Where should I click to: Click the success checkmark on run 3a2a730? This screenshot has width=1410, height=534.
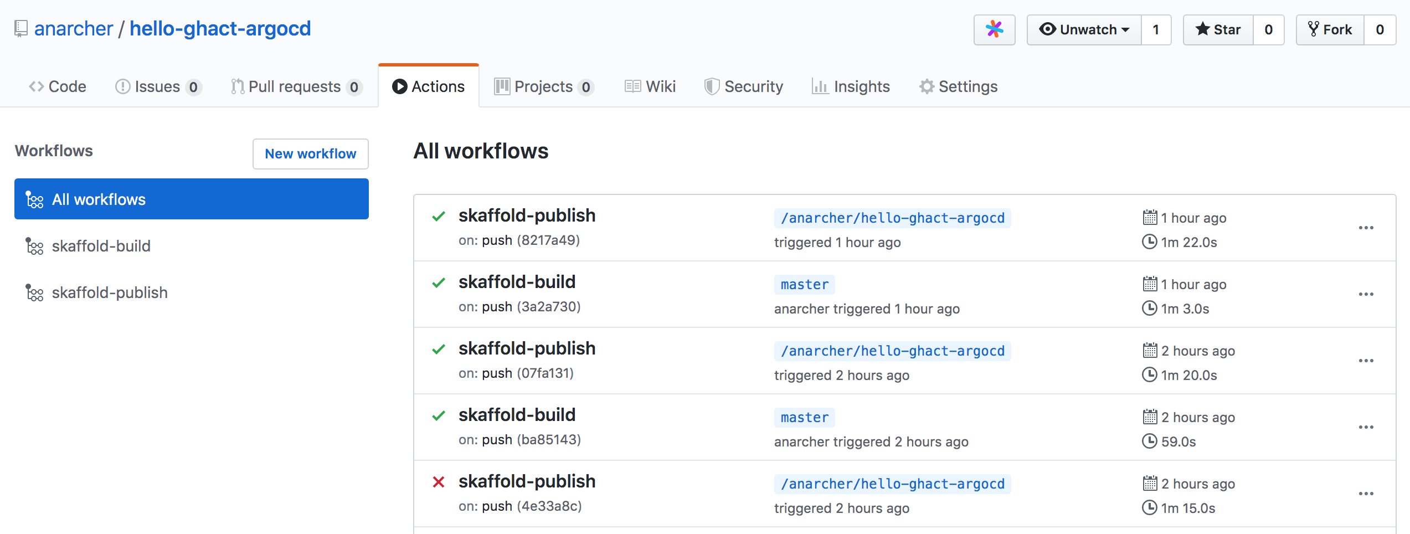[x=439, y=283]
